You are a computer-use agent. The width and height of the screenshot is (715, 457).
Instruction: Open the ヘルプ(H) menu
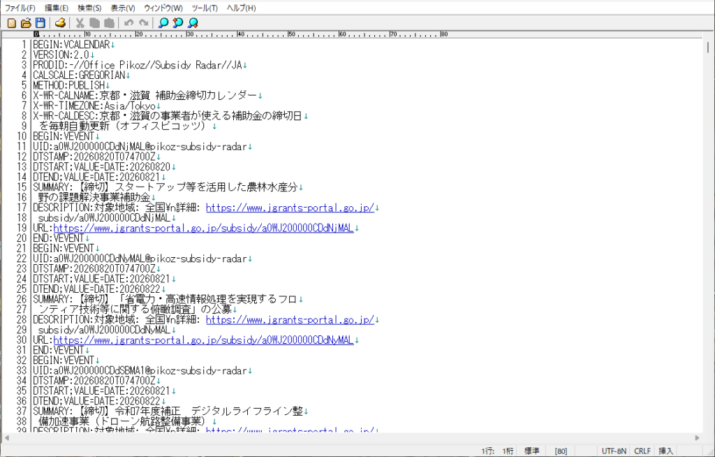(241, 8)
